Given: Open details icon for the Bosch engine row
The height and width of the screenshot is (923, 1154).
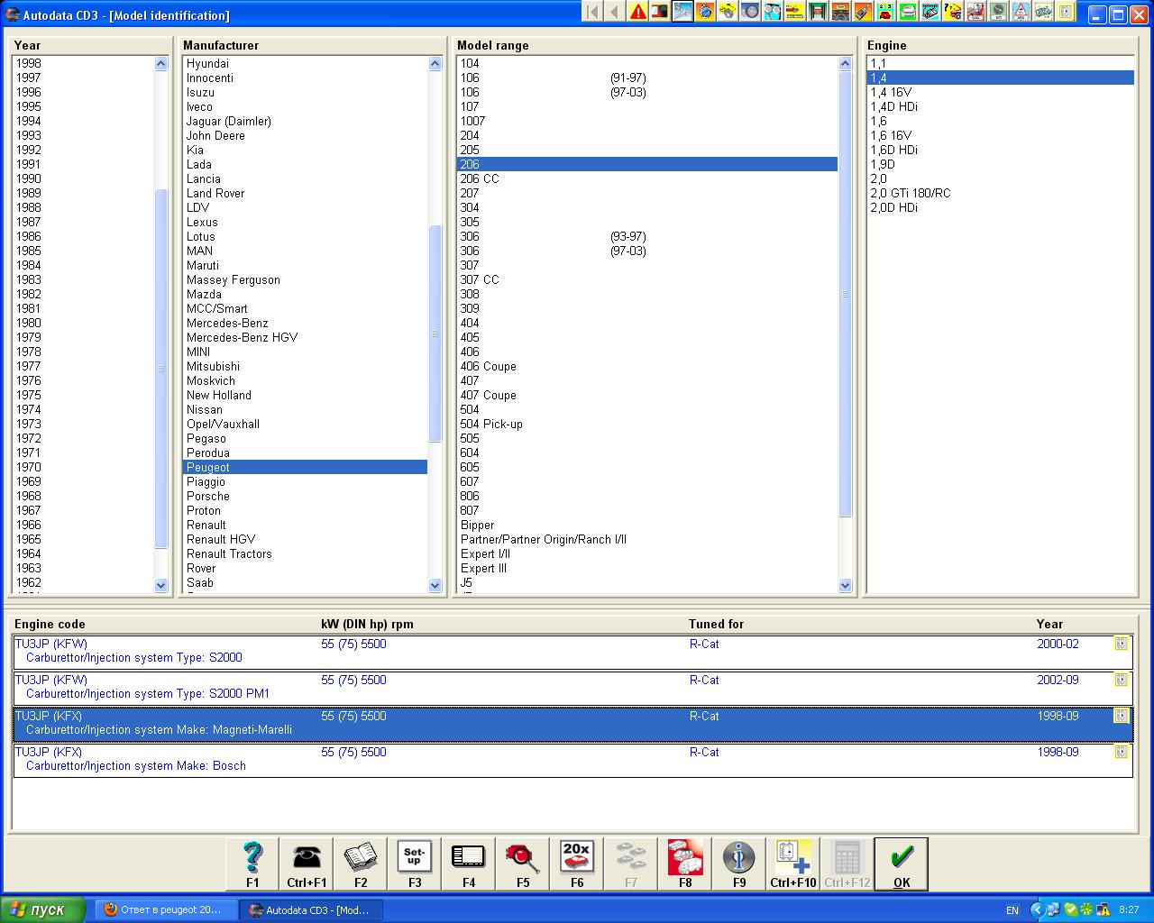Looking at the screenshot, I should tap(1121, 752).
